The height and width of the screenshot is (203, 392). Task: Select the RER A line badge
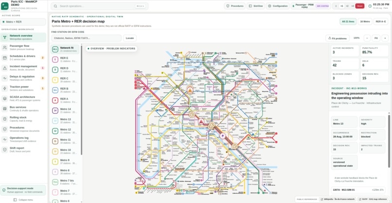pos(55,100)
